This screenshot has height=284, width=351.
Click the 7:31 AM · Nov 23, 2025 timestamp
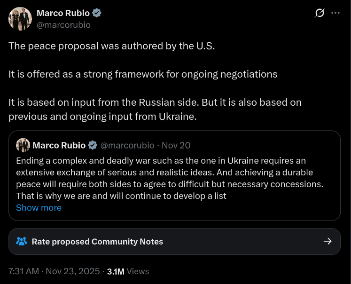point(54,271)
